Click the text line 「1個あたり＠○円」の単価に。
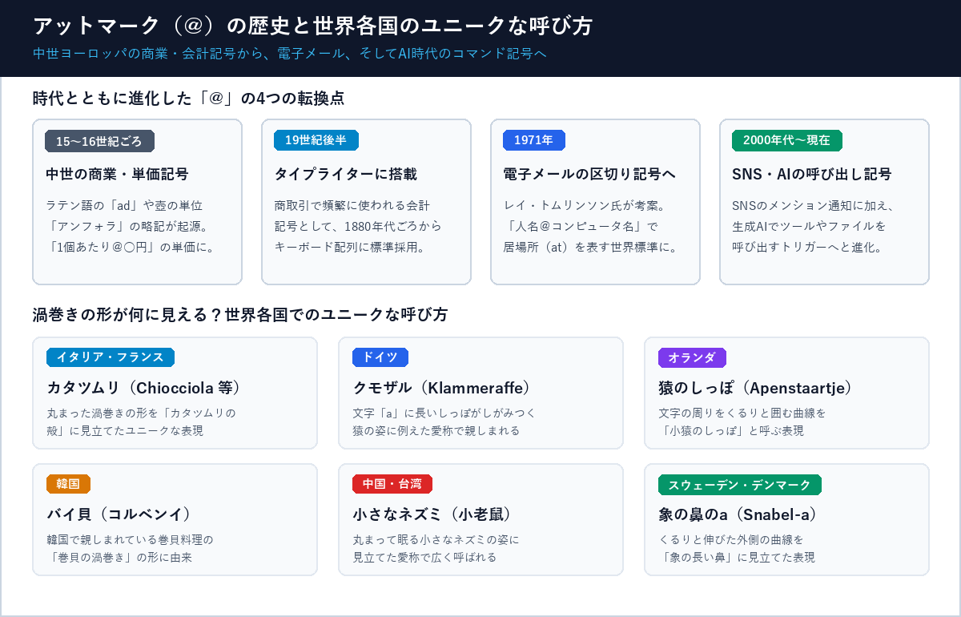Image resolution: width=961 pixels, height=617 pixels. click(x=130, y=247)
